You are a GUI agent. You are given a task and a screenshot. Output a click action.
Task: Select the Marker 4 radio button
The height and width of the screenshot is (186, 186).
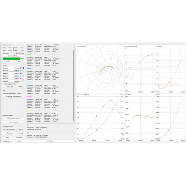pyautogui.click(x=23, y=76)
